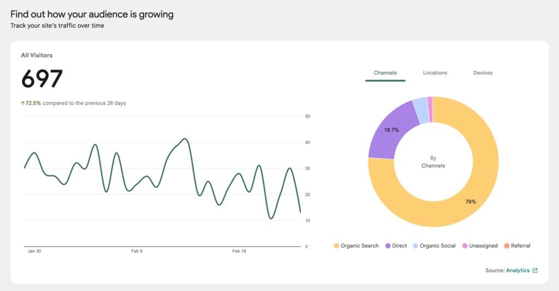Viewport: 559px width, 291px height.
Task: Click the By Channels donut center label
Action: (x=433, y=162)
